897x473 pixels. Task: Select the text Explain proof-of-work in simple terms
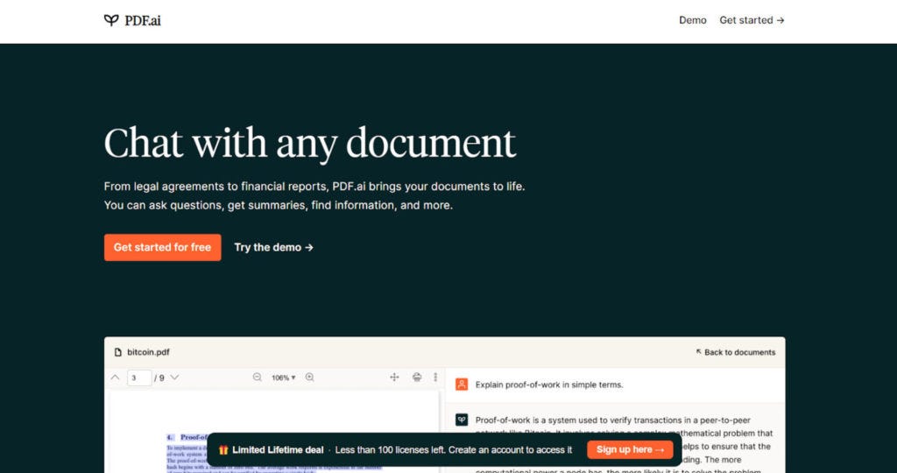click(x=549, y=385)
